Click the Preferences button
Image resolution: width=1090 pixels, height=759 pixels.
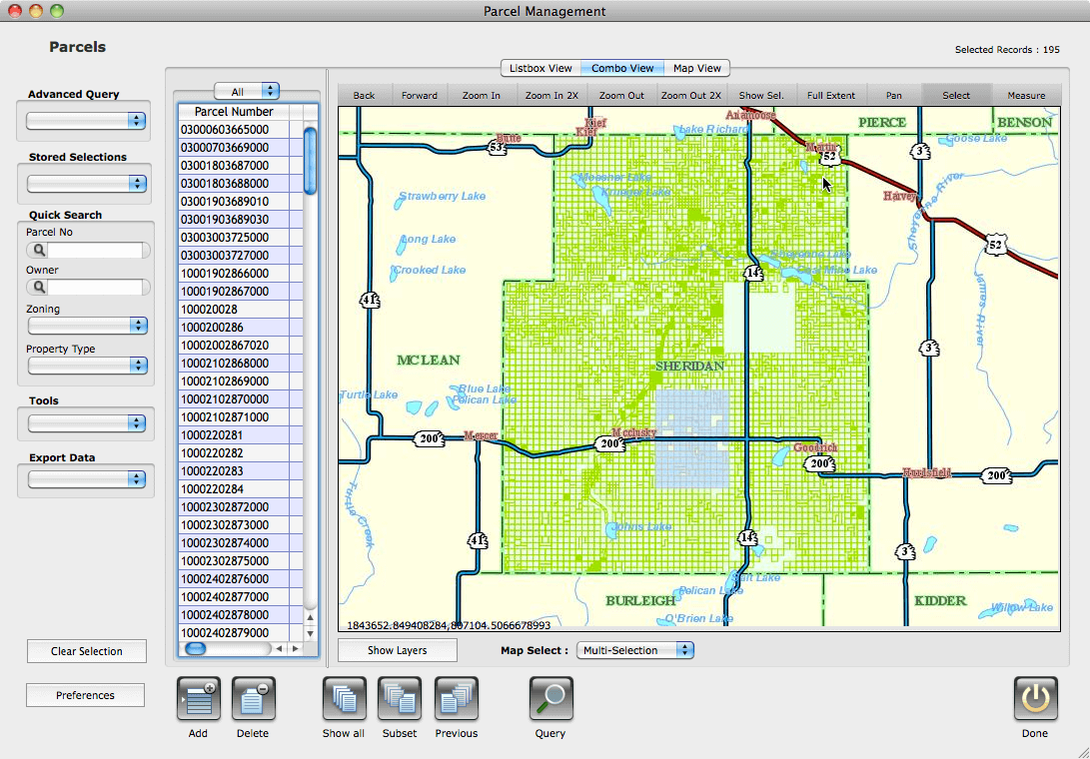click(x=86, y=695)
